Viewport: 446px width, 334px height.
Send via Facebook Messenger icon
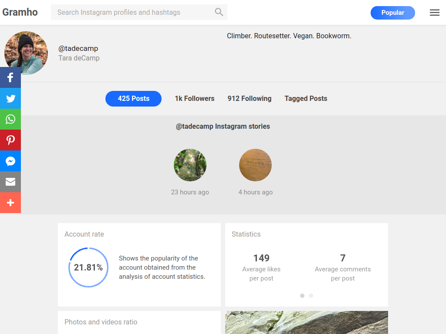tap(10, 161)
